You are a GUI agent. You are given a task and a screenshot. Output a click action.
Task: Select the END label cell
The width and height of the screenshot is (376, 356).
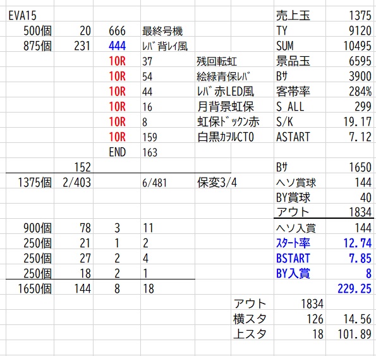coord(118,152)
